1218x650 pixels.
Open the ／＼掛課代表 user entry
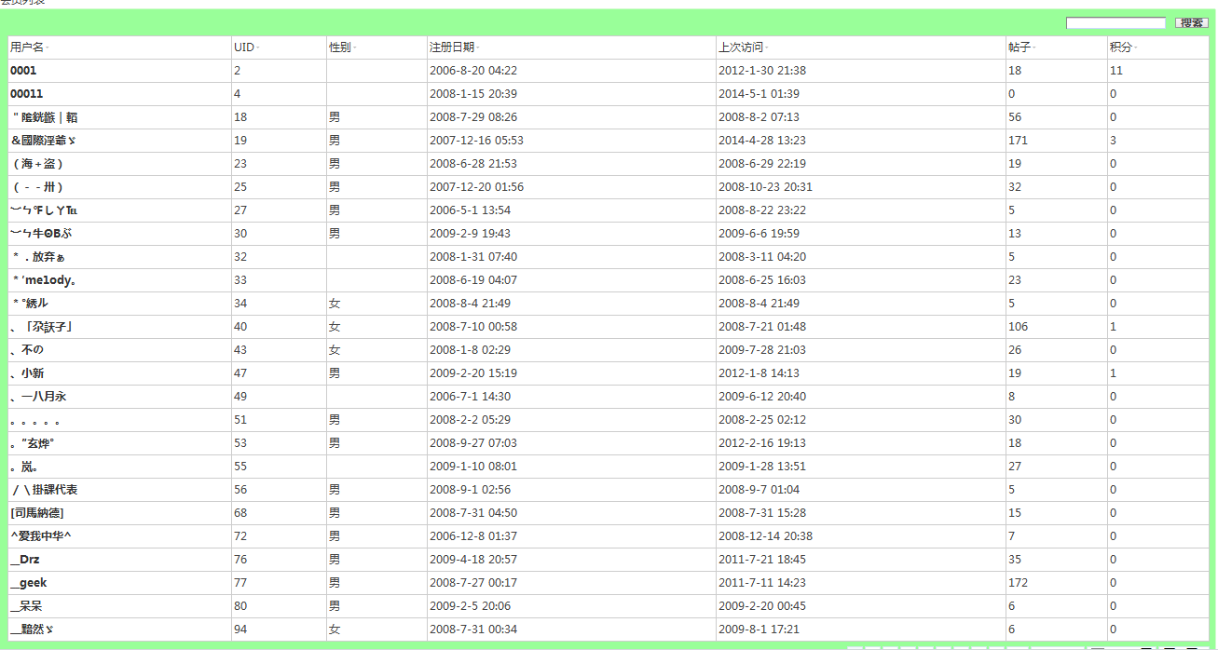tap(44, 490)
